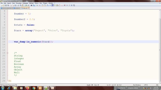The height and width of the screenshot is (90, 161).
Task: Open XAMPP from the taskbar
Action: 40,88
